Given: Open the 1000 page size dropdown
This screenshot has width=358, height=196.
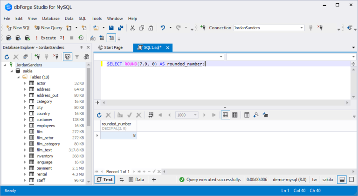Looking at the screenshot, I should 187,115.
